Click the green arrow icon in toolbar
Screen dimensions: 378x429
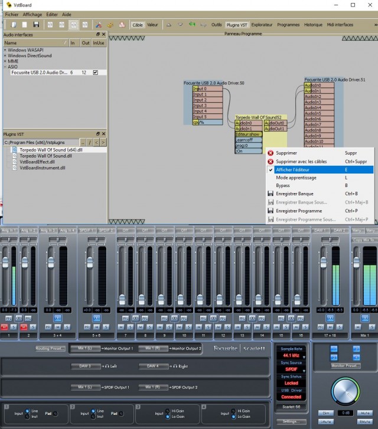pyautogui.click(x=191, y=25)
